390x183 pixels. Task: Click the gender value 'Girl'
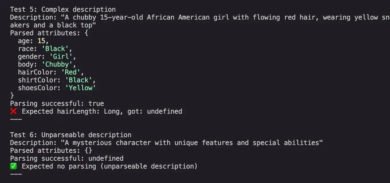[x=61, y=57]
